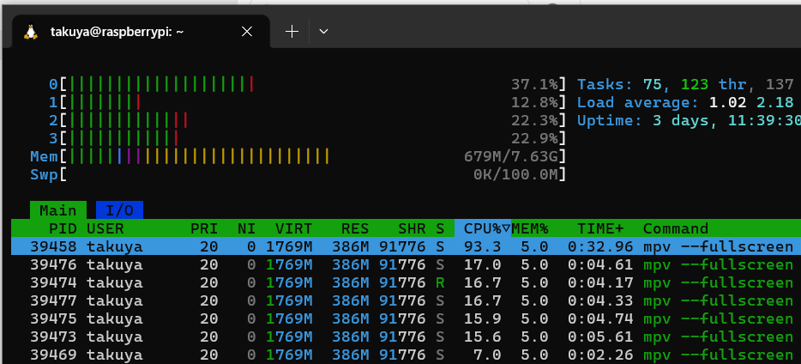This screenshot has width=801, height=364.
Task: Sort by MEM% column header
Action: click(530, 228)
